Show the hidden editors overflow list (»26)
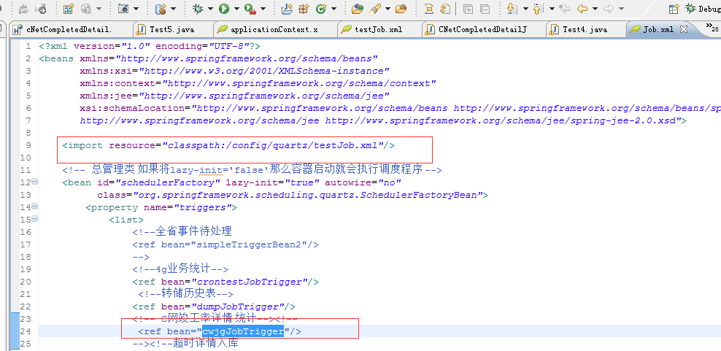This screenshot has height=351, width=721. 712,28
